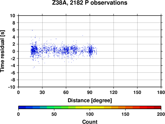Screen dimensions: 165x124
Task: Click the plot title Z38A, 2182 P observations
Action: pyautogui.click(x=89, y=3)
